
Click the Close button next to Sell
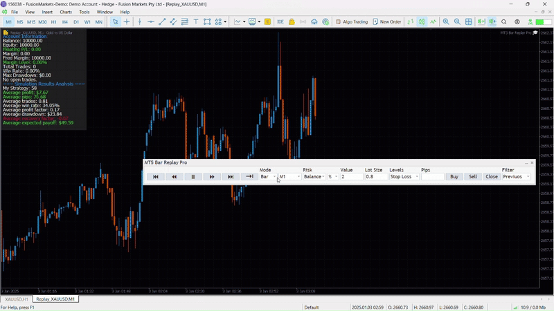click(492, 177)
